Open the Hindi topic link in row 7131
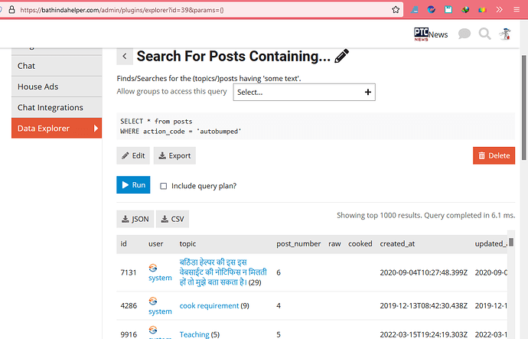This screenshot has width=528, height=339. [x=223, y=272]
